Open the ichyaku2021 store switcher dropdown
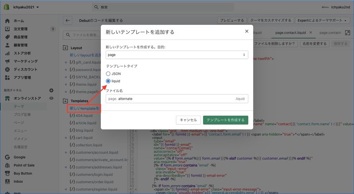354x194 pixels. click(26, 7)
